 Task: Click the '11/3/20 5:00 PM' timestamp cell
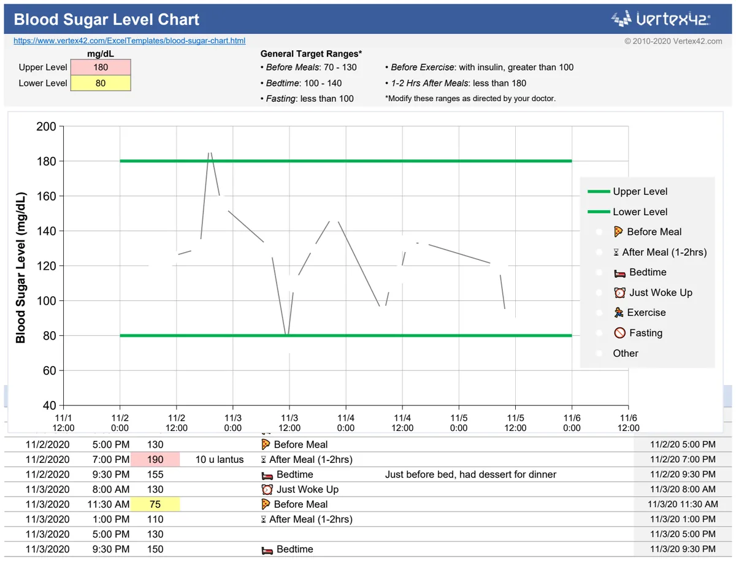click(683, 535)
